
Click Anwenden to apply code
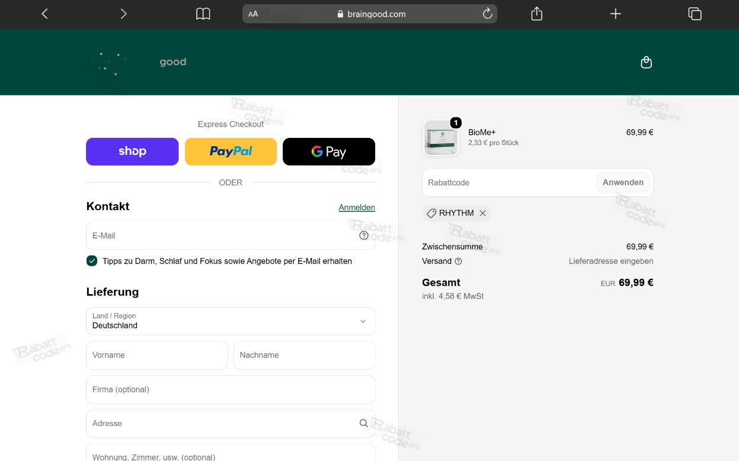click(x=623, y=182)
